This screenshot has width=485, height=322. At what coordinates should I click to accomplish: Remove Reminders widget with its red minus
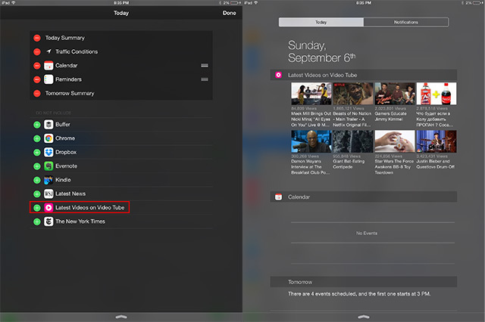pos(37,79)
